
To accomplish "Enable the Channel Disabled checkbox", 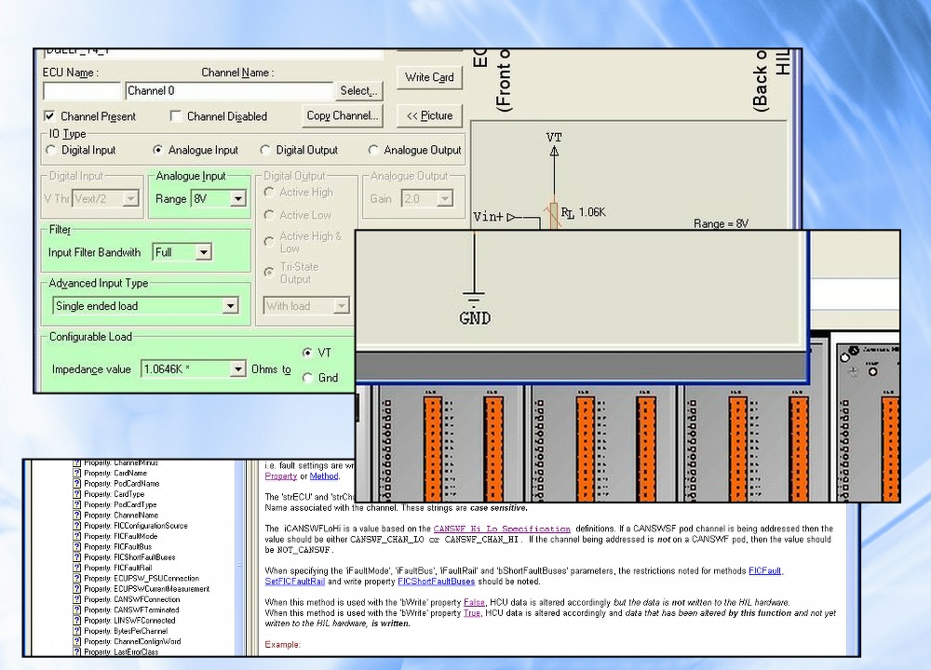I will point(176,116).
